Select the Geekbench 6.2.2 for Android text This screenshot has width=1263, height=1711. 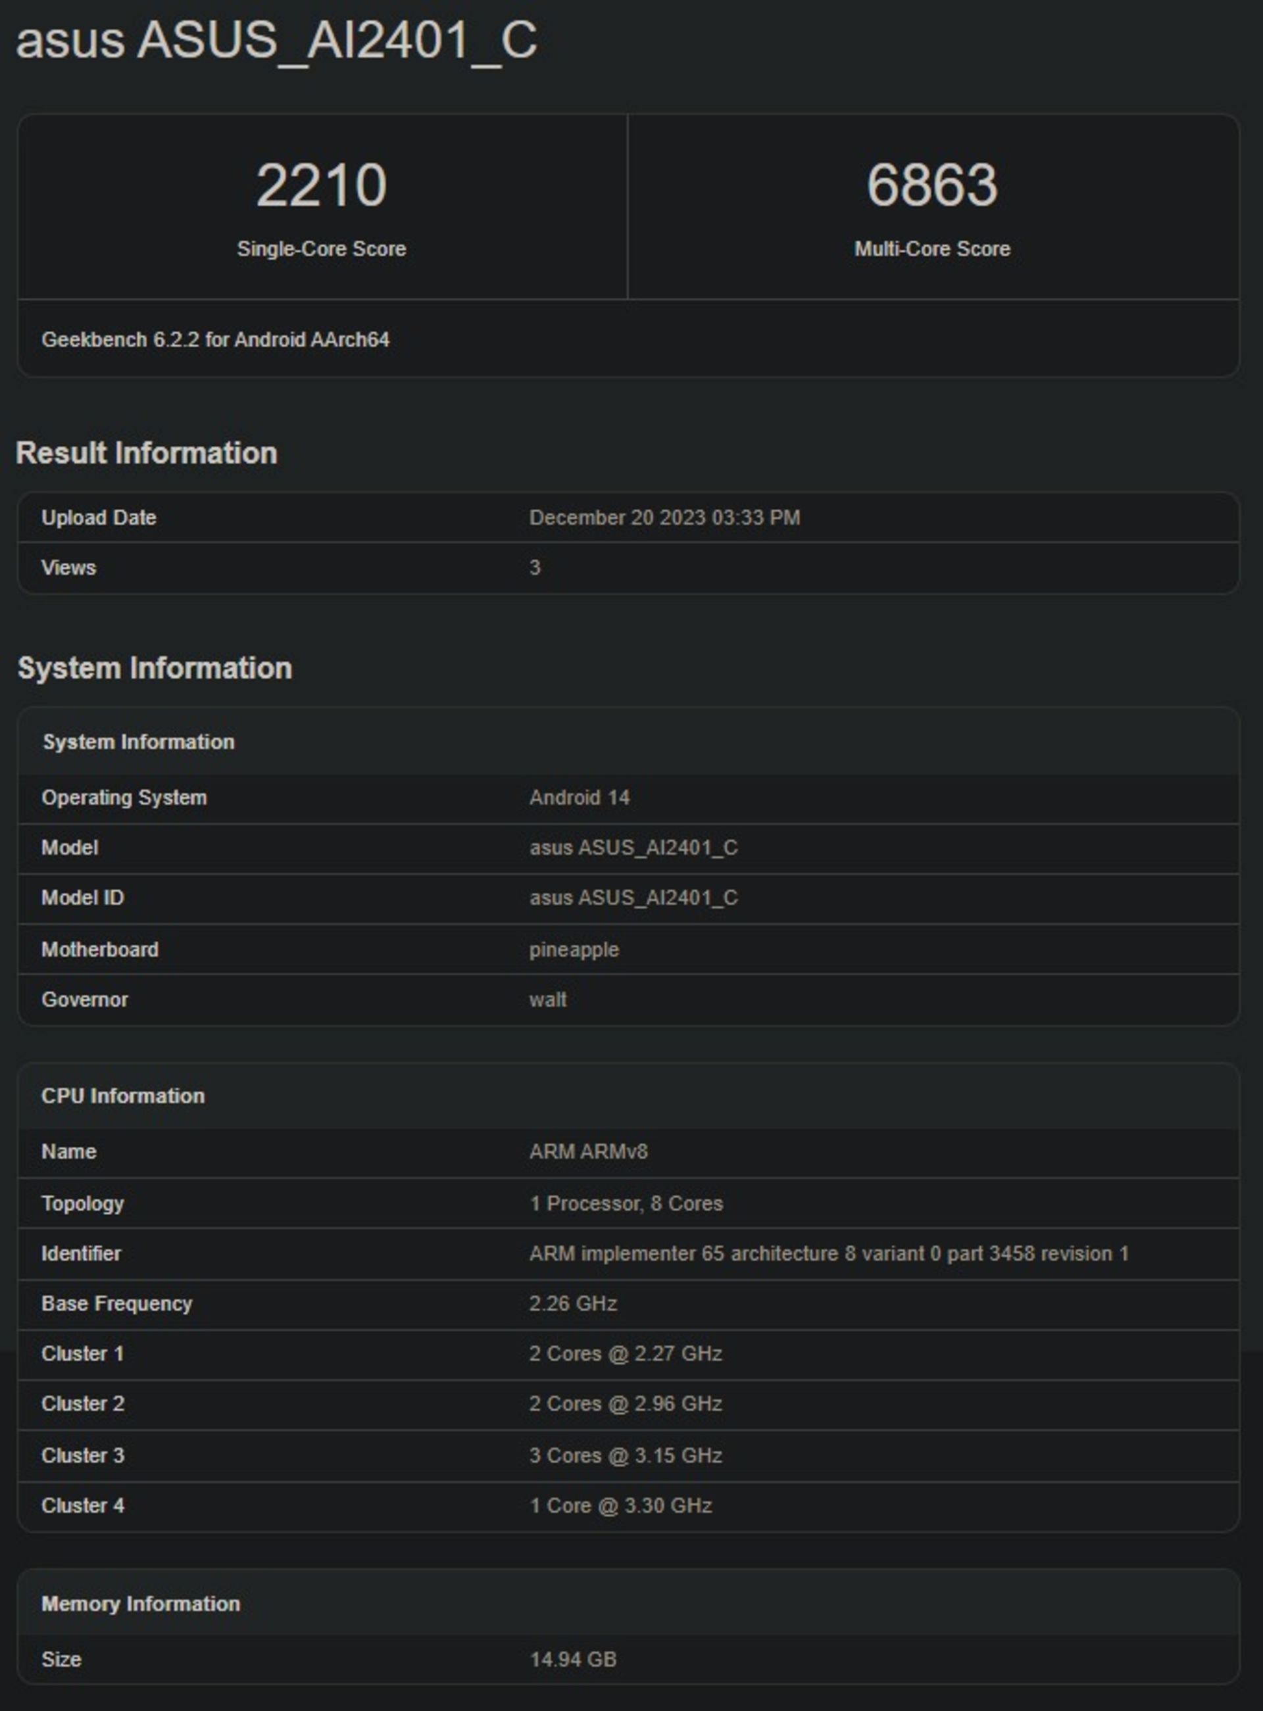215,339
